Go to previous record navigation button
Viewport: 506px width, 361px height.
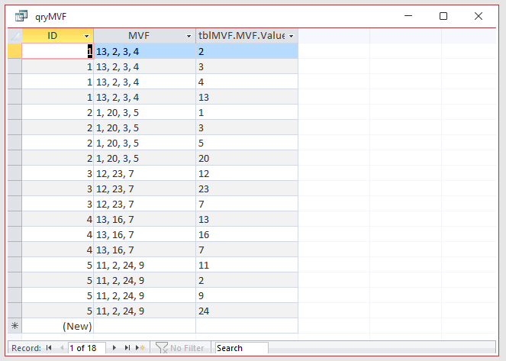[62, 348]
